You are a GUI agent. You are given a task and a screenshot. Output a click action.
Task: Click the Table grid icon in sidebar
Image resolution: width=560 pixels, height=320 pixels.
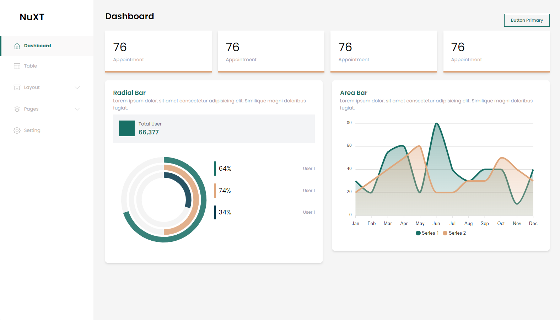point(17,66)
